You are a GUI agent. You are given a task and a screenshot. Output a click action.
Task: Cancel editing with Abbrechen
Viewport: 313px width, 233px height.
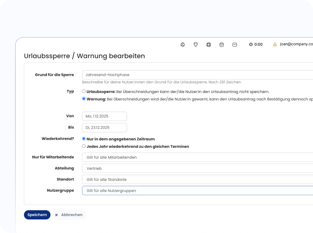[x=69, y=215]
